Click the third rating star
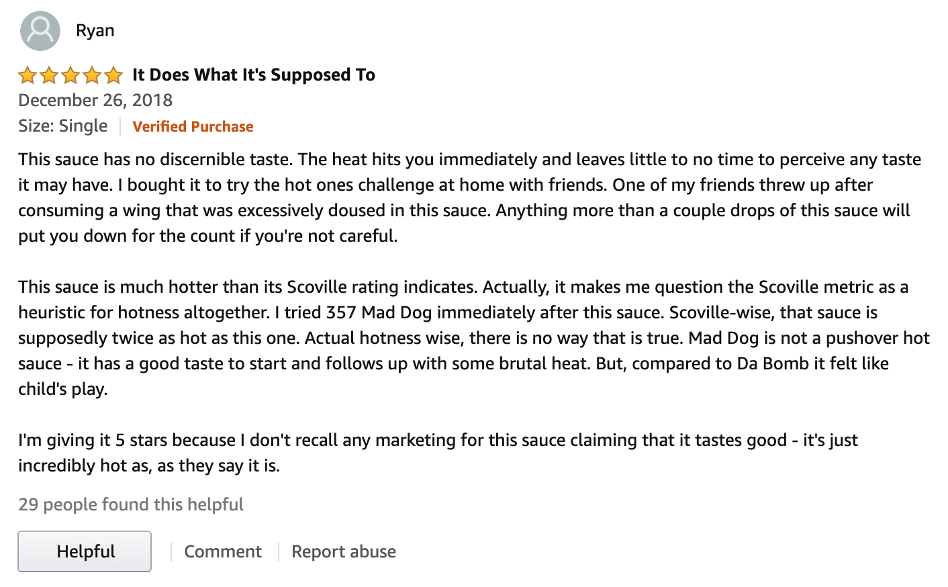 tap(70, 75)
